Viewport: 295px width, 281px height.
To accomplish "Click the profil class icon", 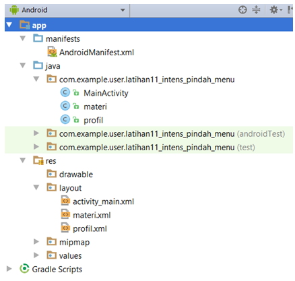I will [x=65, y=119].
